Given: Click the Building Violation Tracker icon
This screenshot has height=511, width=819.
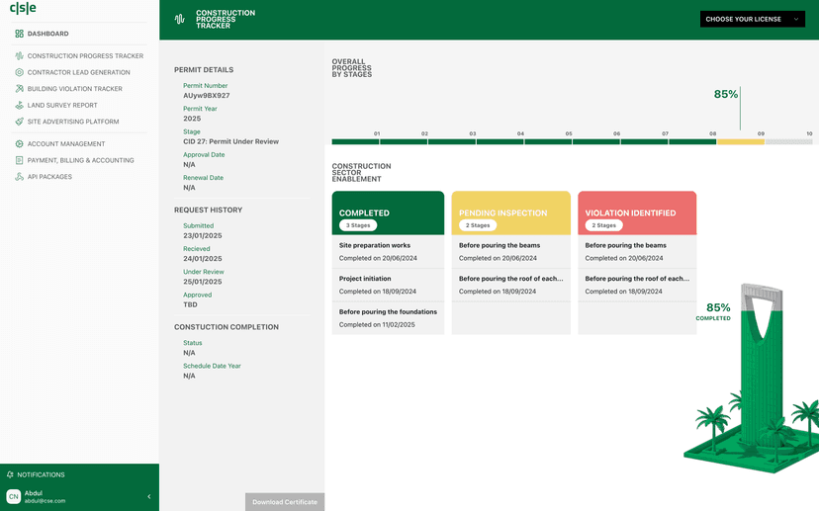Looking at the screenshot, I should point(20,89).
